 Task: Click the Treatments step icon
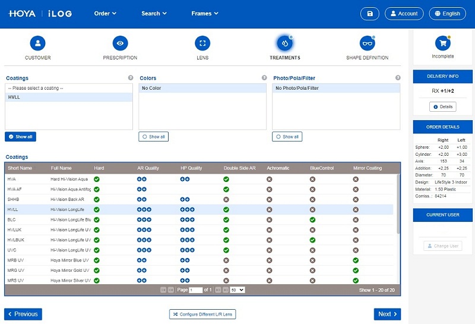point(284,43)
